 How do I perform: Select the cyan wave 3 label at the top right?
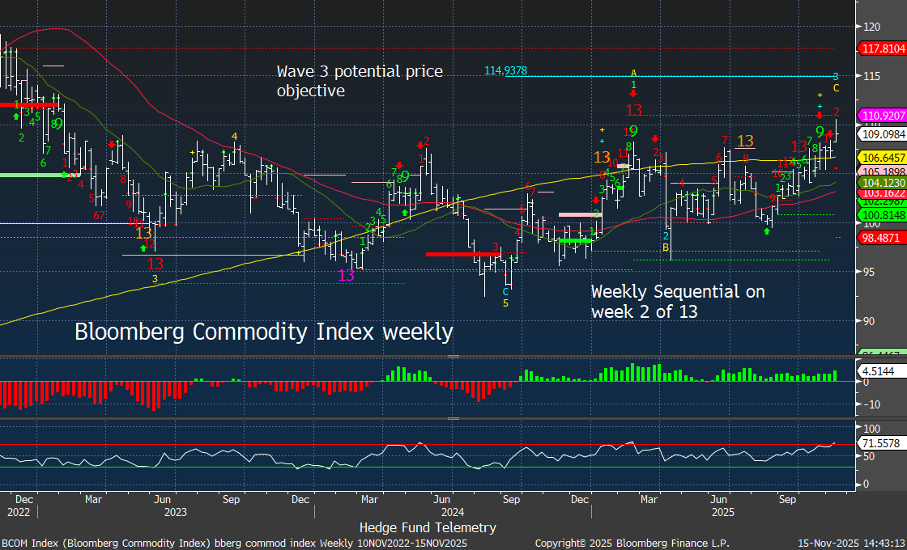836,76
